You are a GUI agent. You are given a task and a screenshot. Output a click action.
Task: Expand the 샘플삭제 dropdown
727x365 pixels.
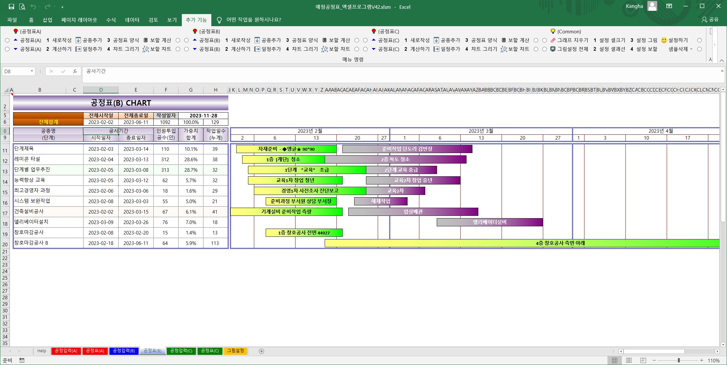click(x=691, y=49)
